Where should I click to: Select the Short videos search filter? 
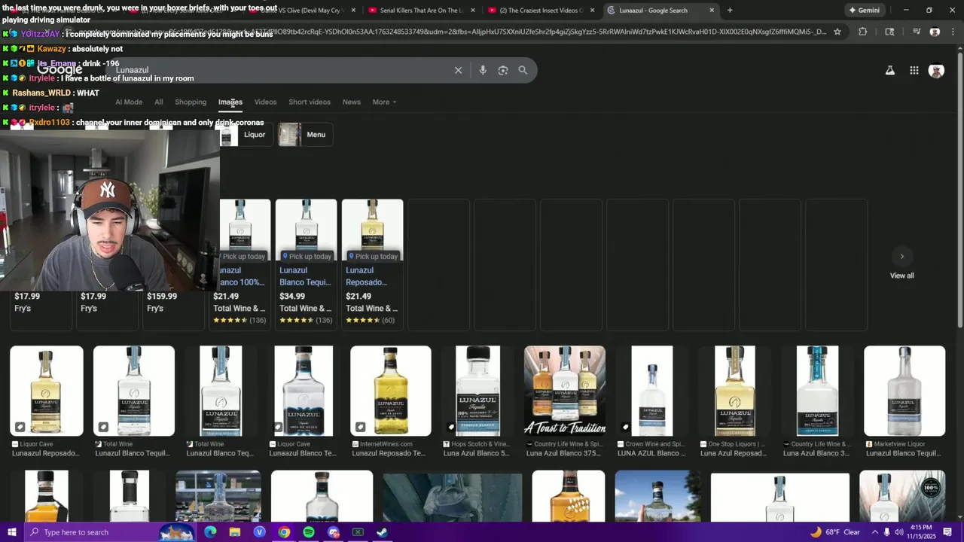click(310, 102)
